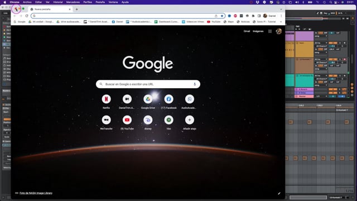Screen dimensions: 357x201
Task: Toggle MIDI map mode in Ableton
Action: click(x=332, y=13)
